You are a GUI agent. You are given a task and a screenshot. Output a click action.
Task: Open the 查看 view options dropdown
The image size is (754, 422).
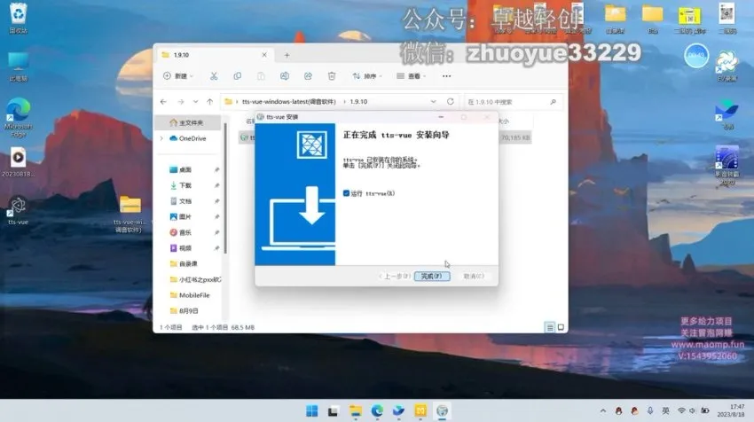pos(412,76)
